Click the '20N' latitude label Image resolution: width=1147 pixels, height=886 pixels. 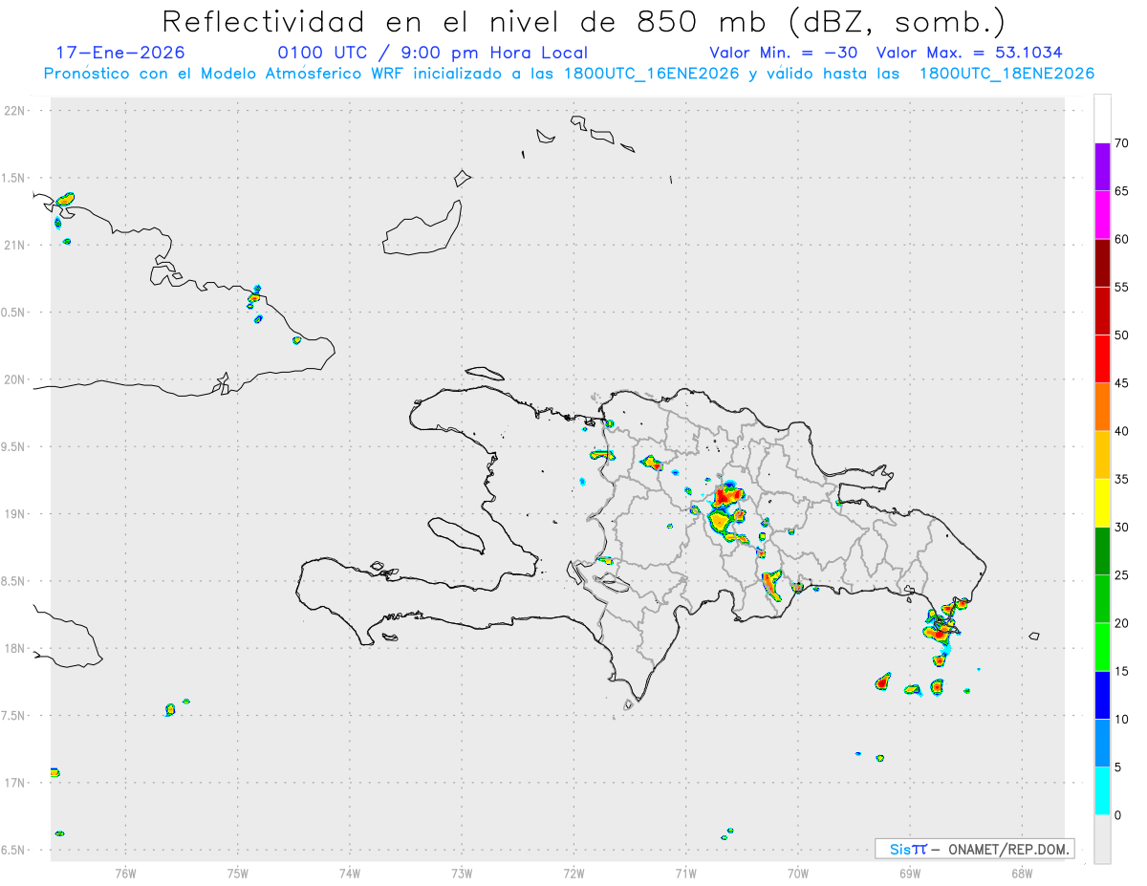(16, 379)
